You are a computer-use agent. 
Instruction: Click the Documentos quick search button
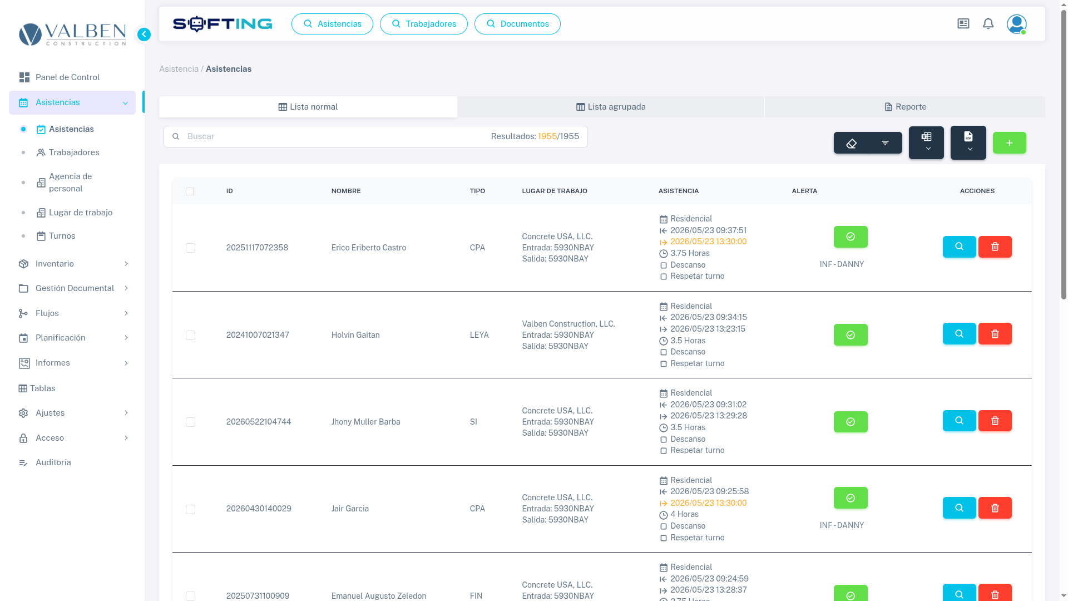(517, 24)
